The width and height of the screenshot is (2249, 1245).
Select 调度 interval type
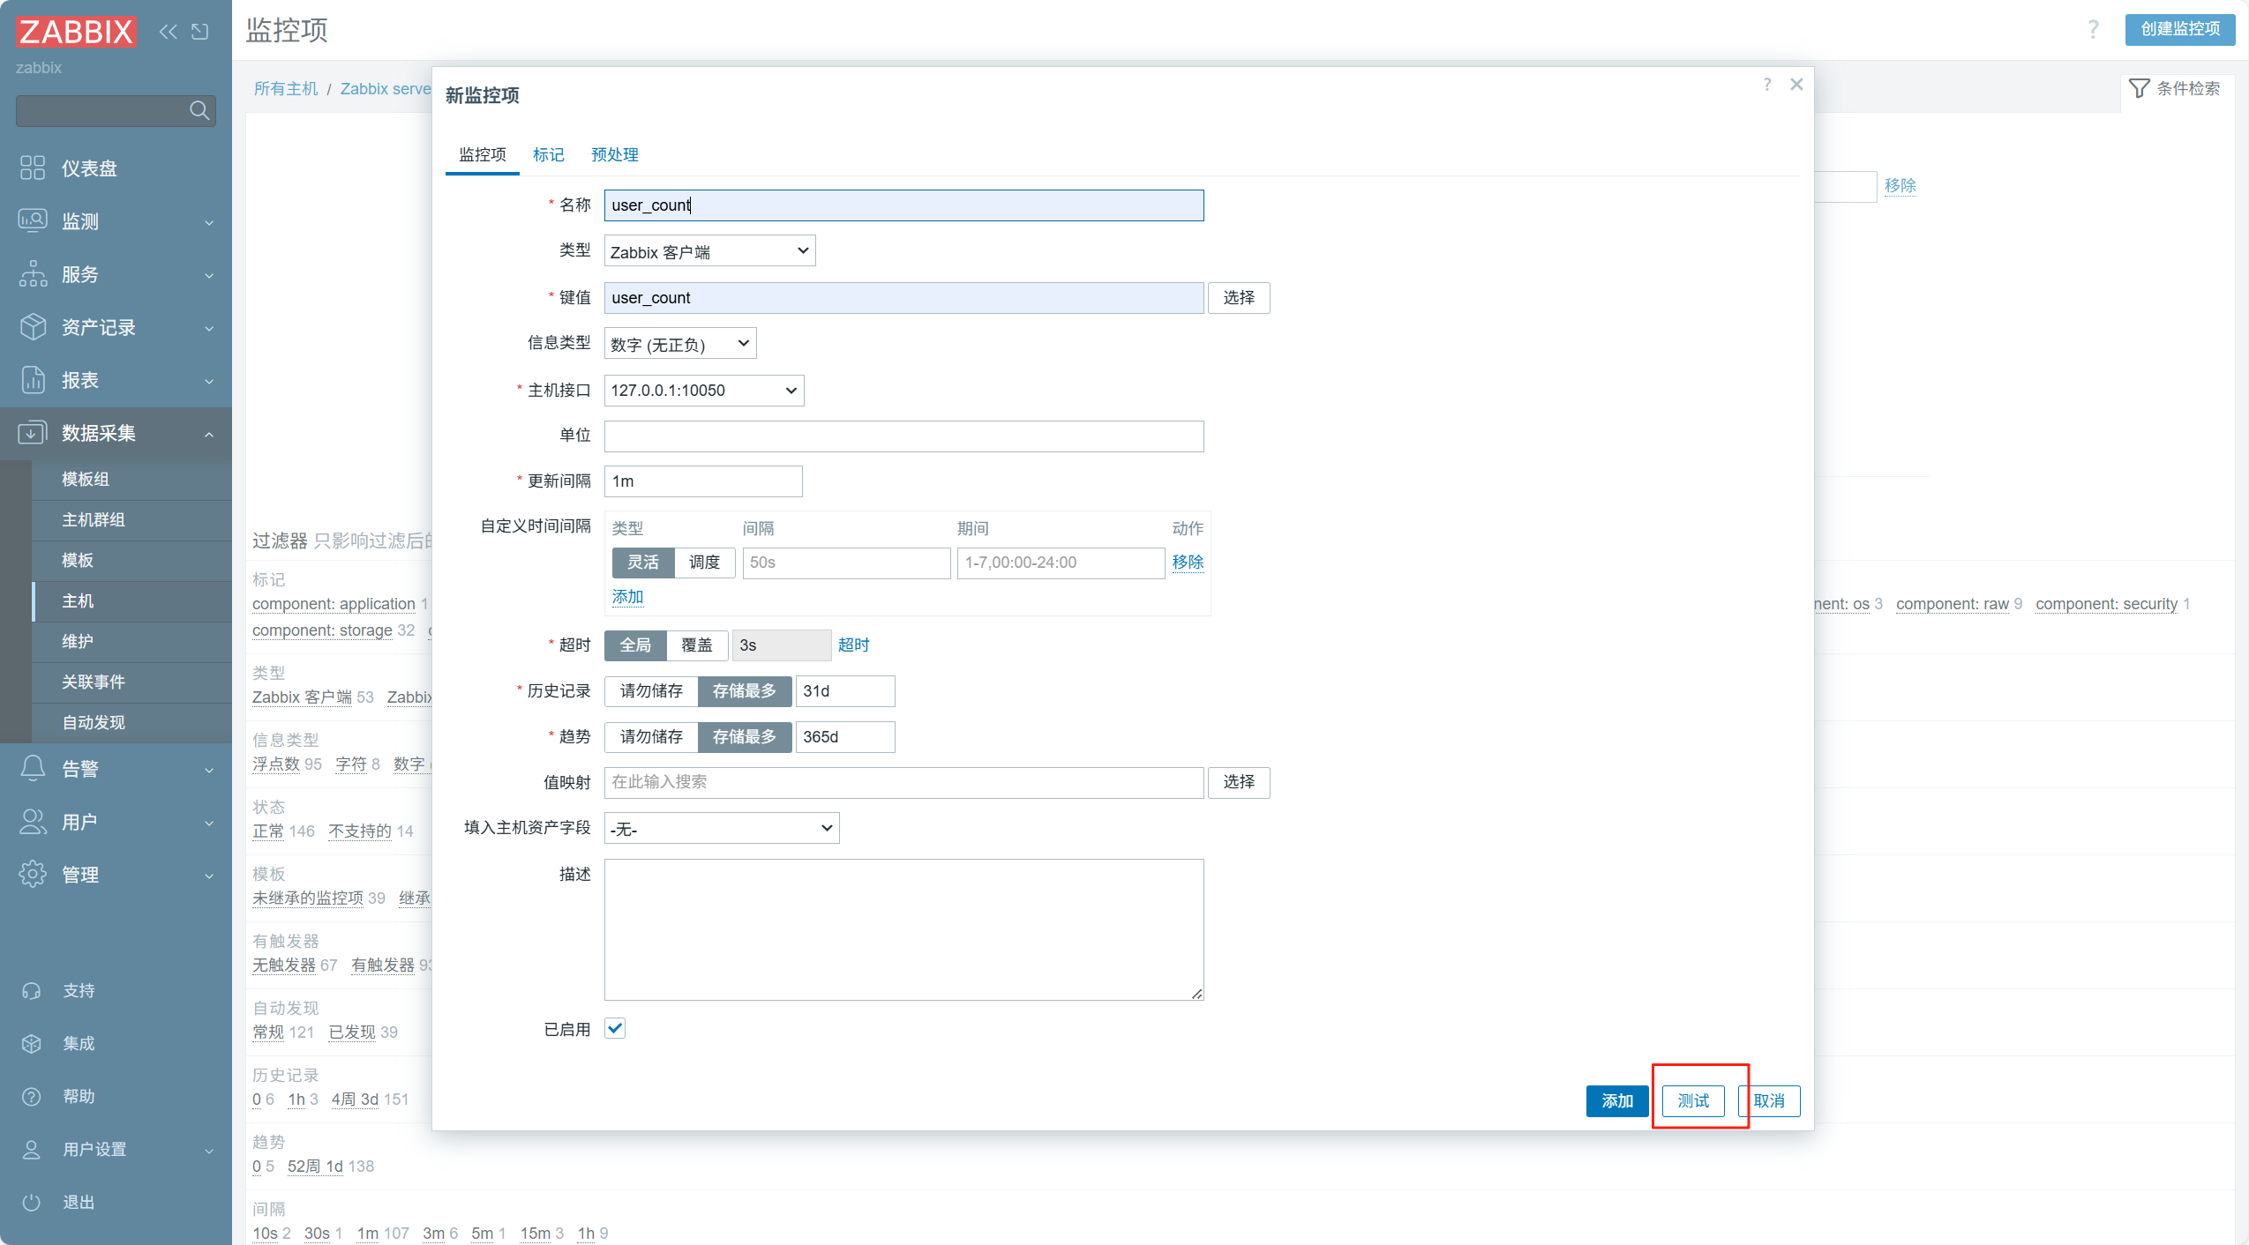click(x=704, y=562)
